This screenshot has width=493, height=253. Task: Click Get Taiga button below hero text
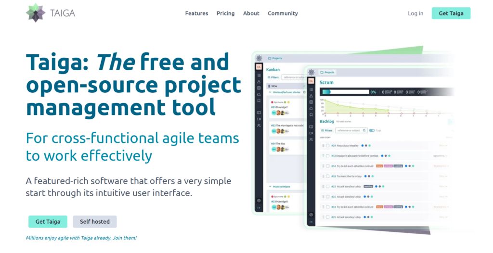[x=48, y=222]
